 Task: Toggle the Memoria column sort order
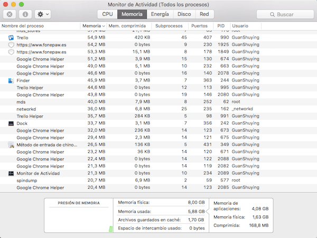point(94,26)
